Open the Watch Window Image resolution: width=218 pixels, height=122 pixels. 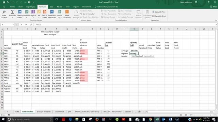point(139,14)
